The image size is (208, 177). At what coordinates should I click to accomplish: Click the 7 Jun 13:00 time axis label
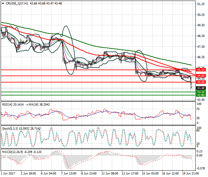coord(69,174)
